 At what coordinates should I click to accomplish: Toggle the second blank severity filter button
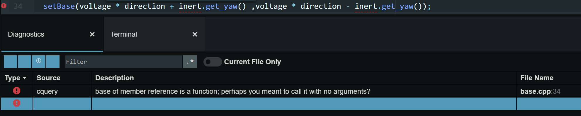(25, 62)
